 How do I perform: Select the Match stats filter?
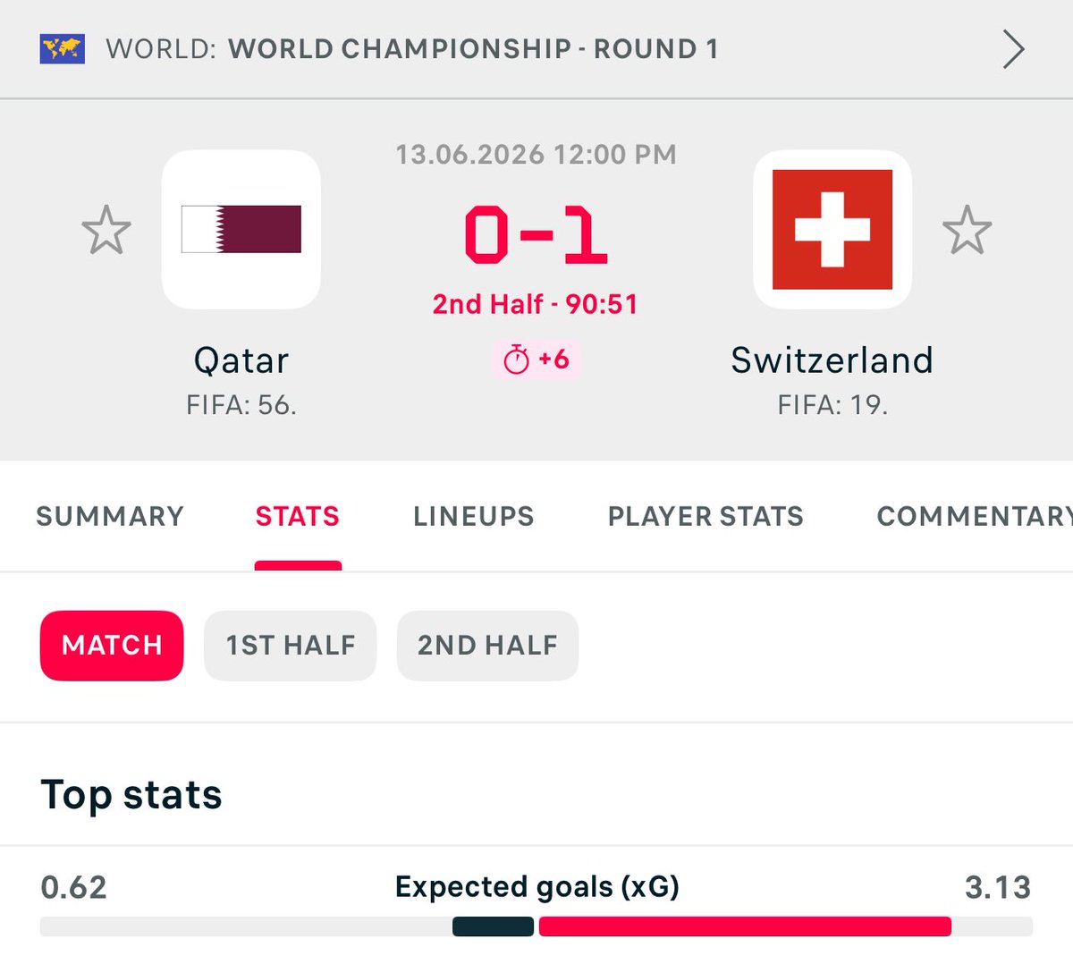click(112, 646)
